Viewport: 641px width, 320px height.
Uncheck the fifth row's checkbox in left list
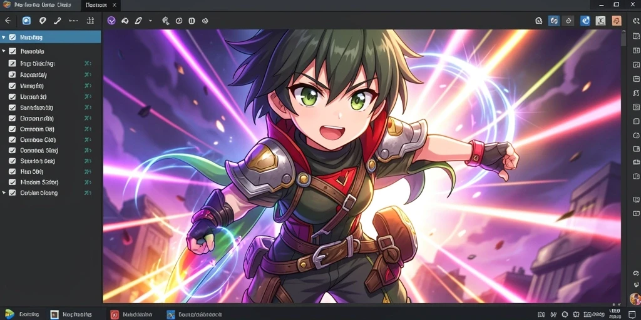coord(13,86)
